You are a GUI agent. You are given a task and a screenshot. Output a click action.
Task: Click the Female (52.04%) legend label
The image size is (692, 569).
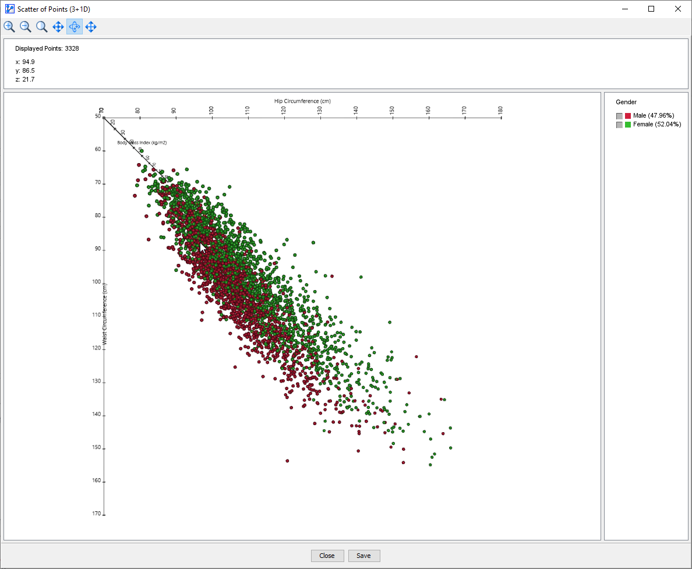pos(657,125)
